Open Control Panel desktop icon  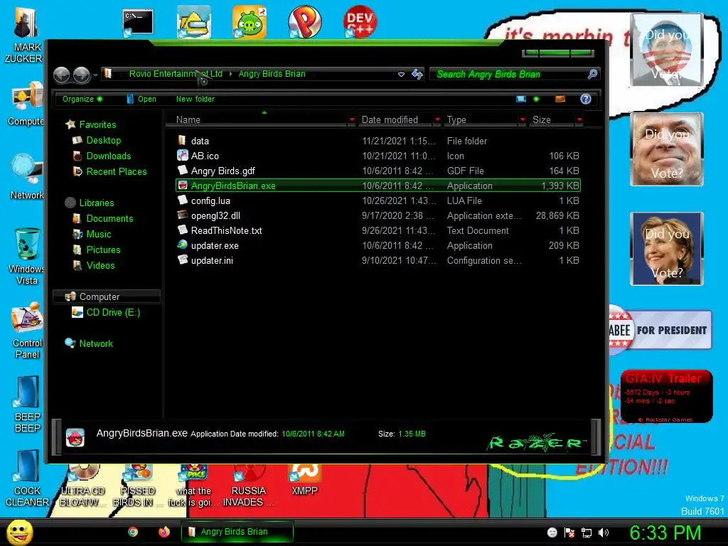(x=27, y=330)
